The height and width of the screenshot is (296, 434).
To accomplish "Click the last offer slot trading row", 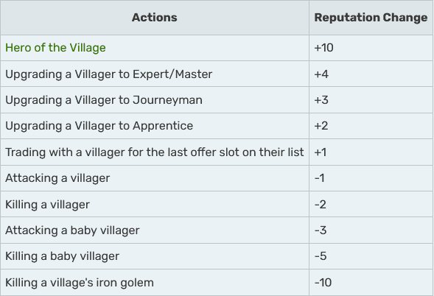I will coord(217,152).
